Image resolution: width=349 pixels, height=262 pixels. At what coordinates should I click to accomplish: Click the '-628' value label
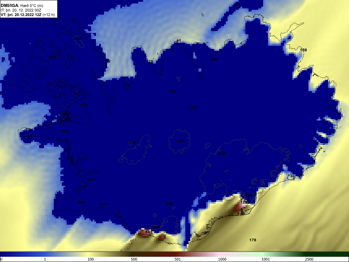pos(91,180)
